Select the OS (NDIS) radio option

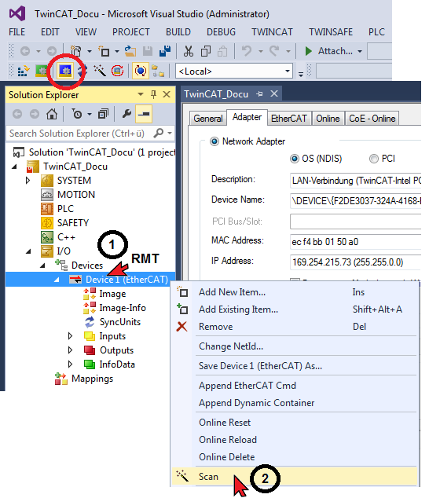[295, 159]
